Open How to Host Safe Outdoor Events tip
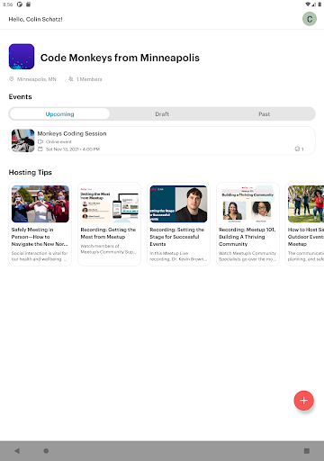The width and height of the screenshot is (324, 461). point(305,224)
